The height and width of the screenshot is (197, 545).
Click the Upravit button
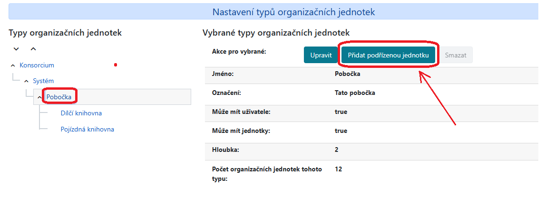click(321, 55)
